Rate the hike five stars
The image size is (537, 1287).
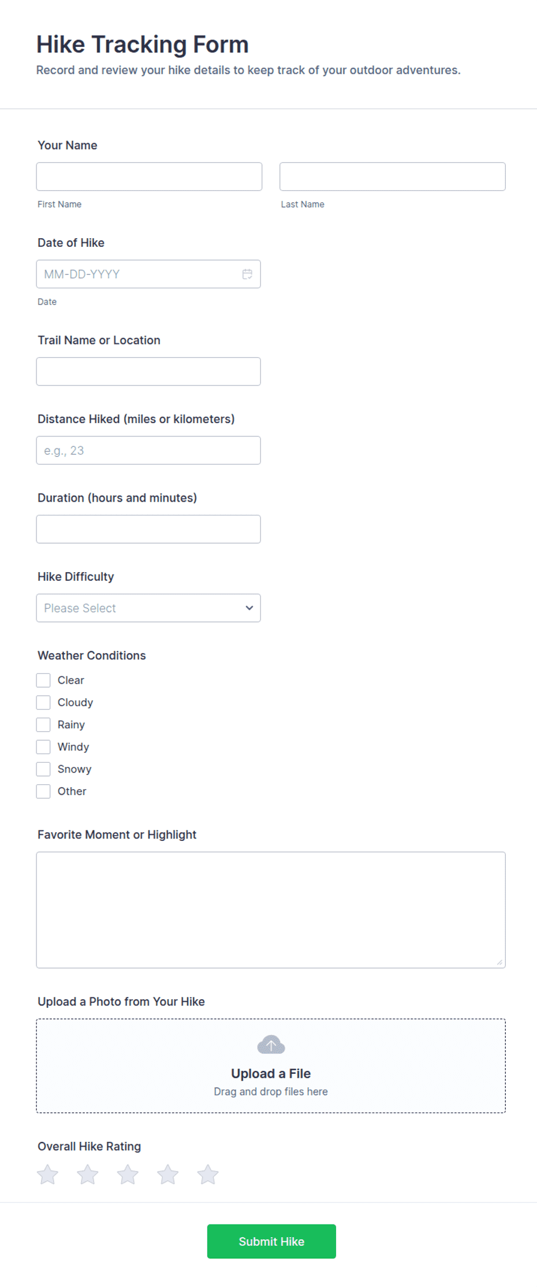pos(208,1174)
